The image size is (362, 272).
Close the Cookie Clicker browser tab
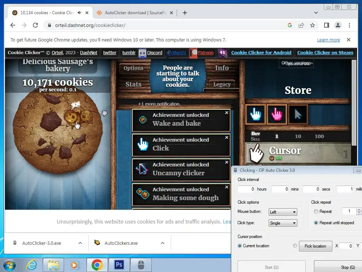(x=87, y=13)
